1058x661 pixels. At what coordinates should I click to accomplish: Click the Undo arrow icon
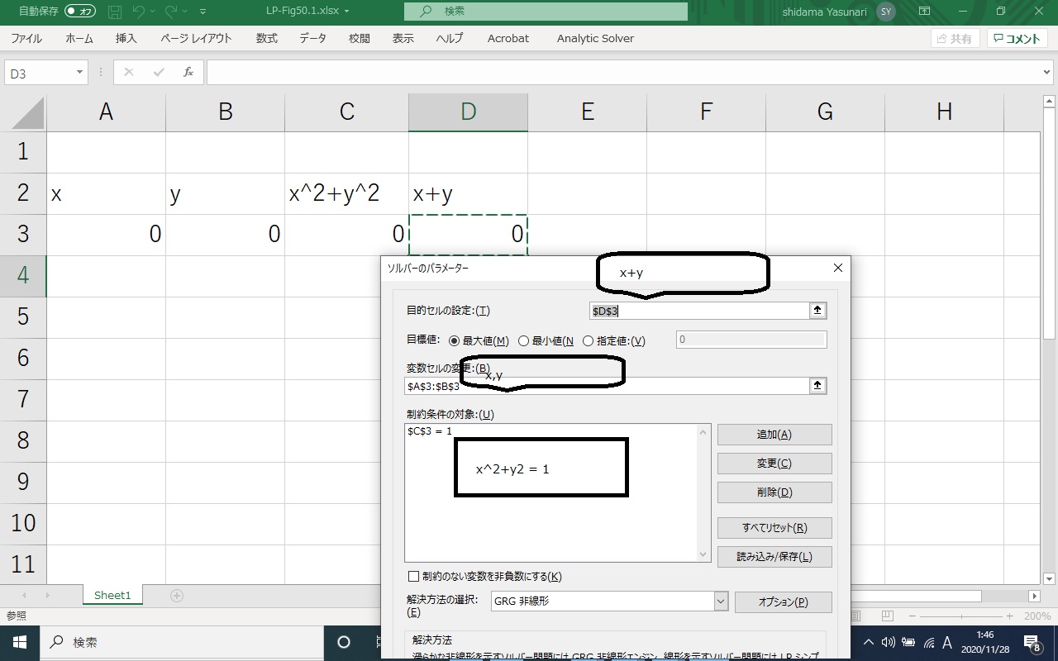[139, 12]
